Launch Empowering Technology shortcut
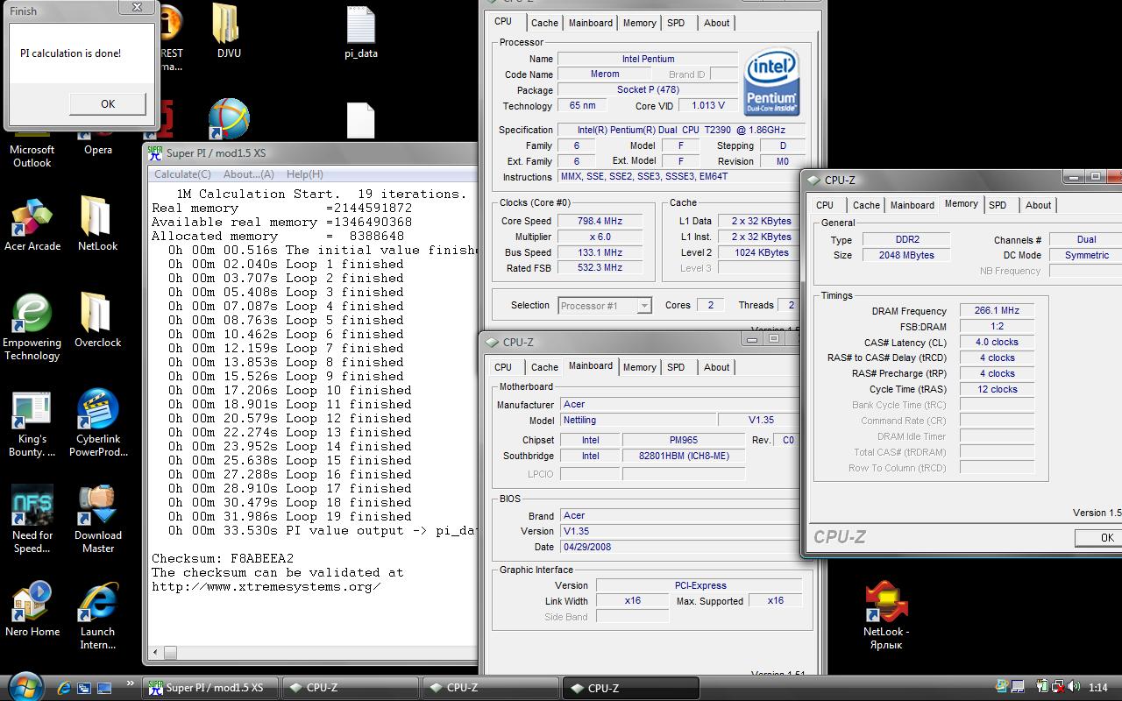1122x701 pixels. click(x=32, y=328)
